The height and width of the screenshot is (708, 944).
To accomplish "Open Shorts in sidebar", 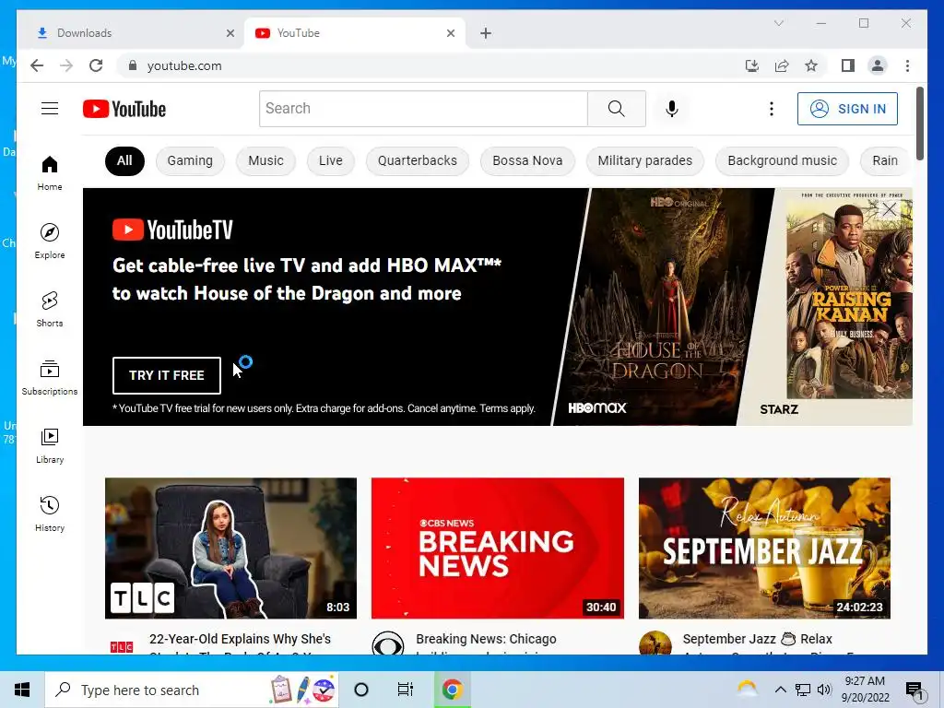I will click(x=50, y=309).
